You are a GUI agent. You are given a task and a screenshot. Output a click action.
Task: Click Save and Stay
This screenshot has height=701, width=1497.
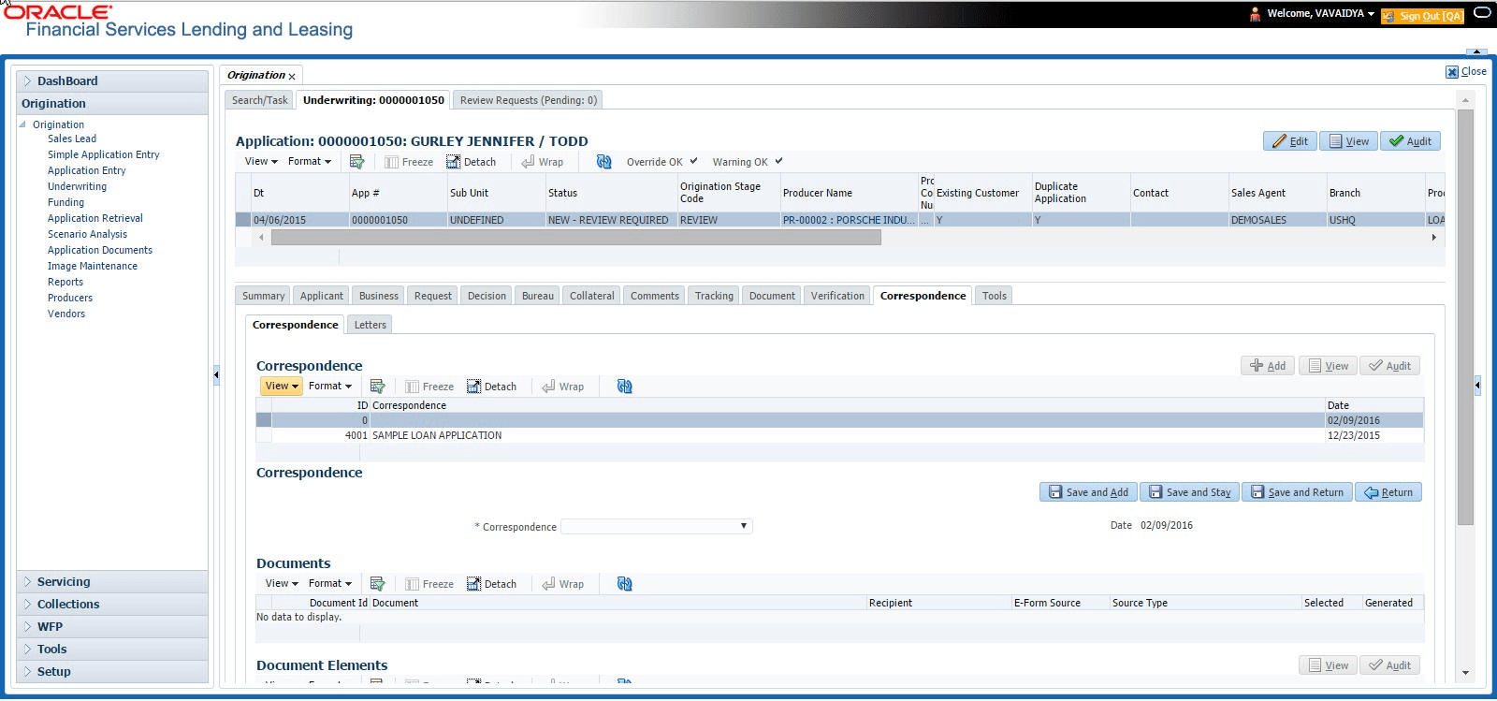[x=1189, y=492]
